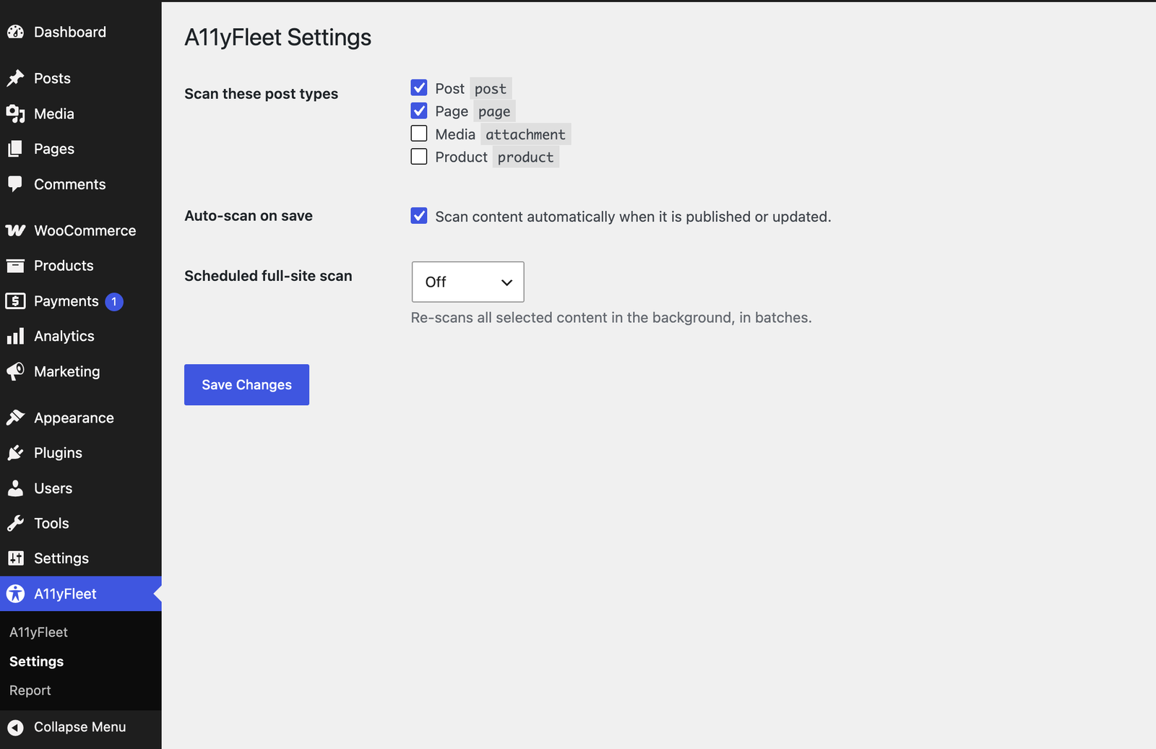The image size is (1156, 749).
Task: Click the Media library icon
Action: pyautogui.click(x=15, y=113)
